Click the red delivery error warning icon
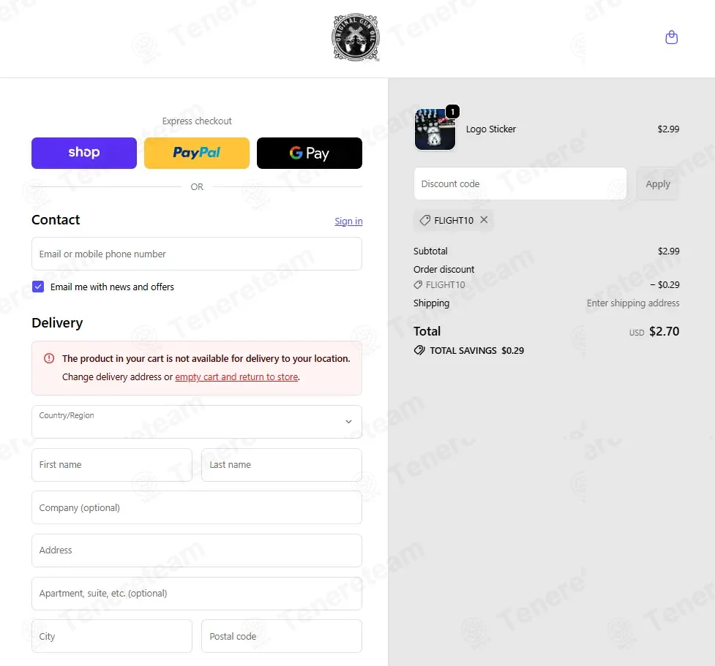The width and height of the screenshot is (715, 666). click(x=49, y=358)
